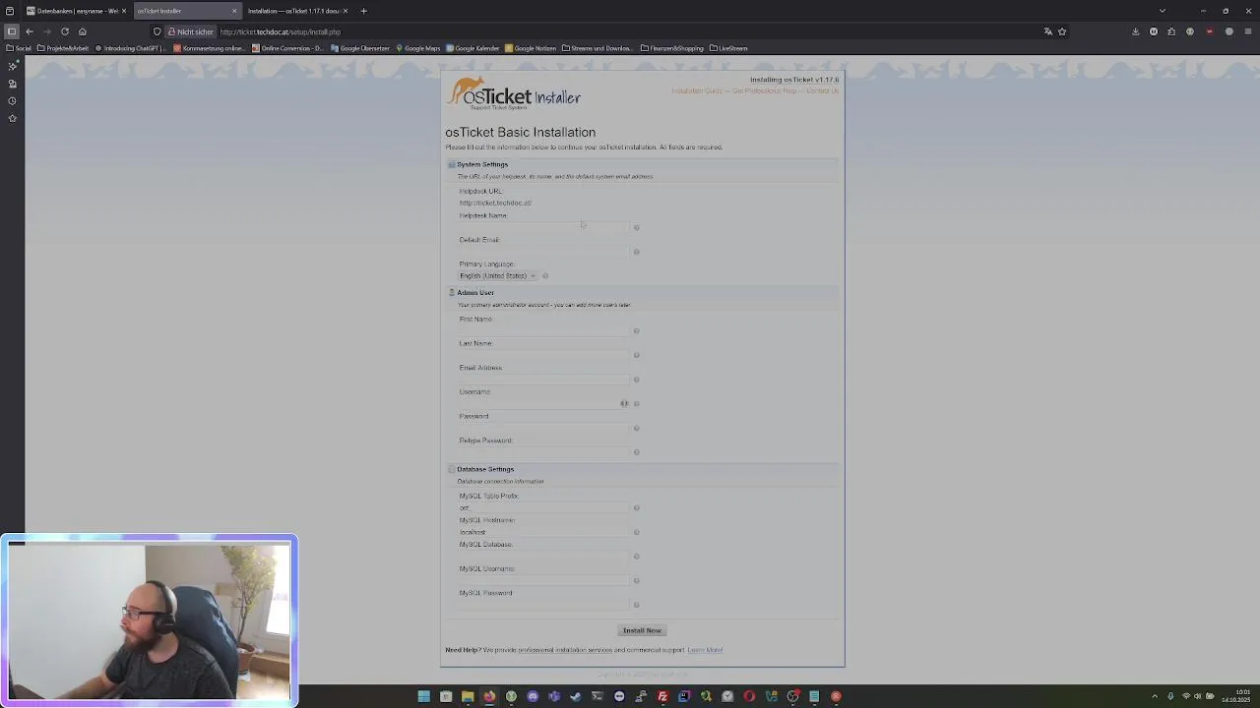Click into the First Name field

(543, 331)
